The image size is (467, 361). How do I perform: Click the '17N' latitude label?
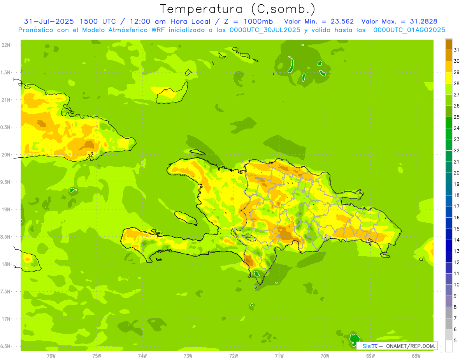pyautogui.click(x=6, y=319)
